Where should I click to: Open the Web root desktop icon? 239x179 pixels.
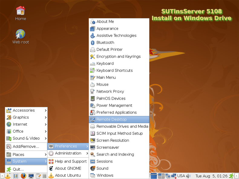(21, 37)
